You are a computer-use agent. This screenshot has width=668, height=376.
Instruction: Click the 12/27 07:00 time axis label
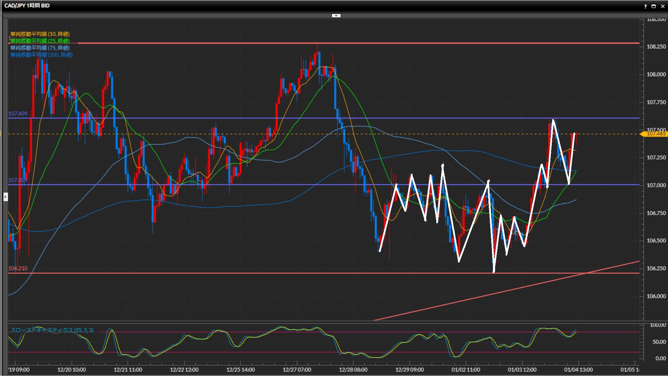(x=297, y=370)
